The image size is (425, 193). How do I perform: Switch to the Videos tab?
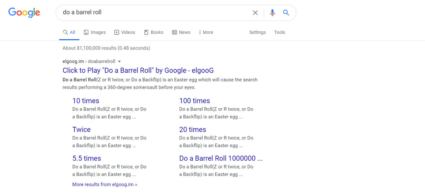(x=124, y=32)
